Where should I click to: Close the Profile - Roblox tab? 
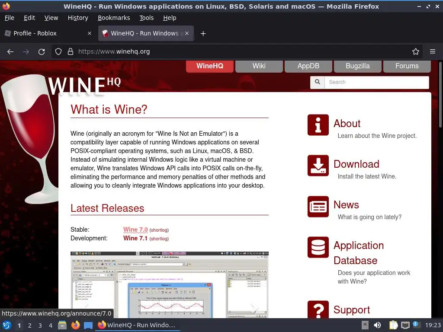click(x=89, y=33)
